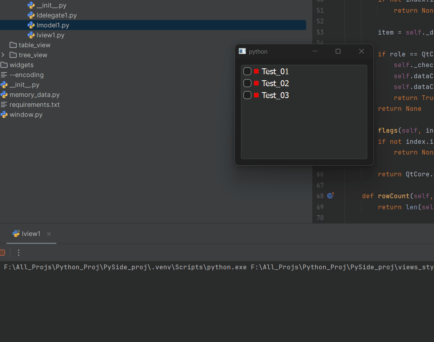The image size is (434, 342).
Task: Click the red swatch next to Test_02
Action: 256,83
